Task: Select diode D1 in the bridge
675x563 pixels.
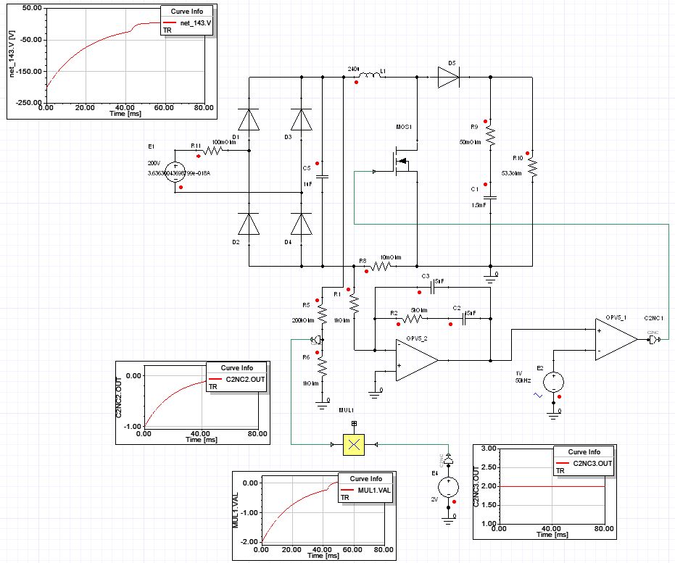Action: 249,120
